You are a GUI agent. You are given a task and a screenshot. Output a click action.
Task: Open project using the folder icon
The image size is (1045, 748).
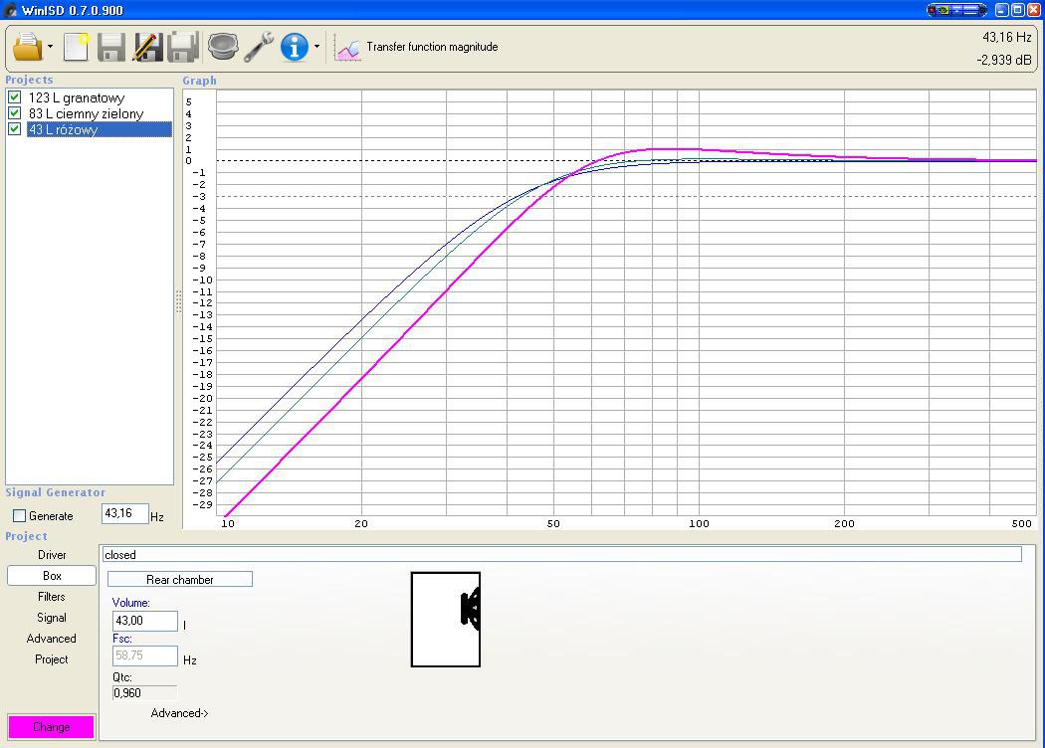coord(27,47)
